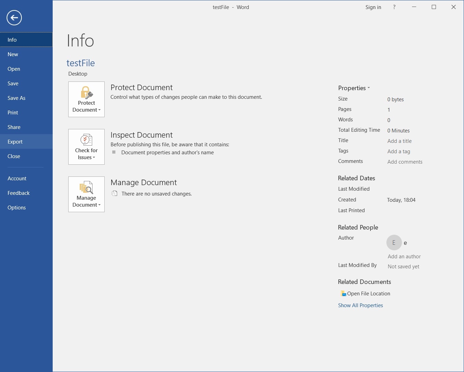Image resolution: width=464 pixels, height=372 pixels.
Task: Click the Help question mark icon
Action: click(394, 7)
